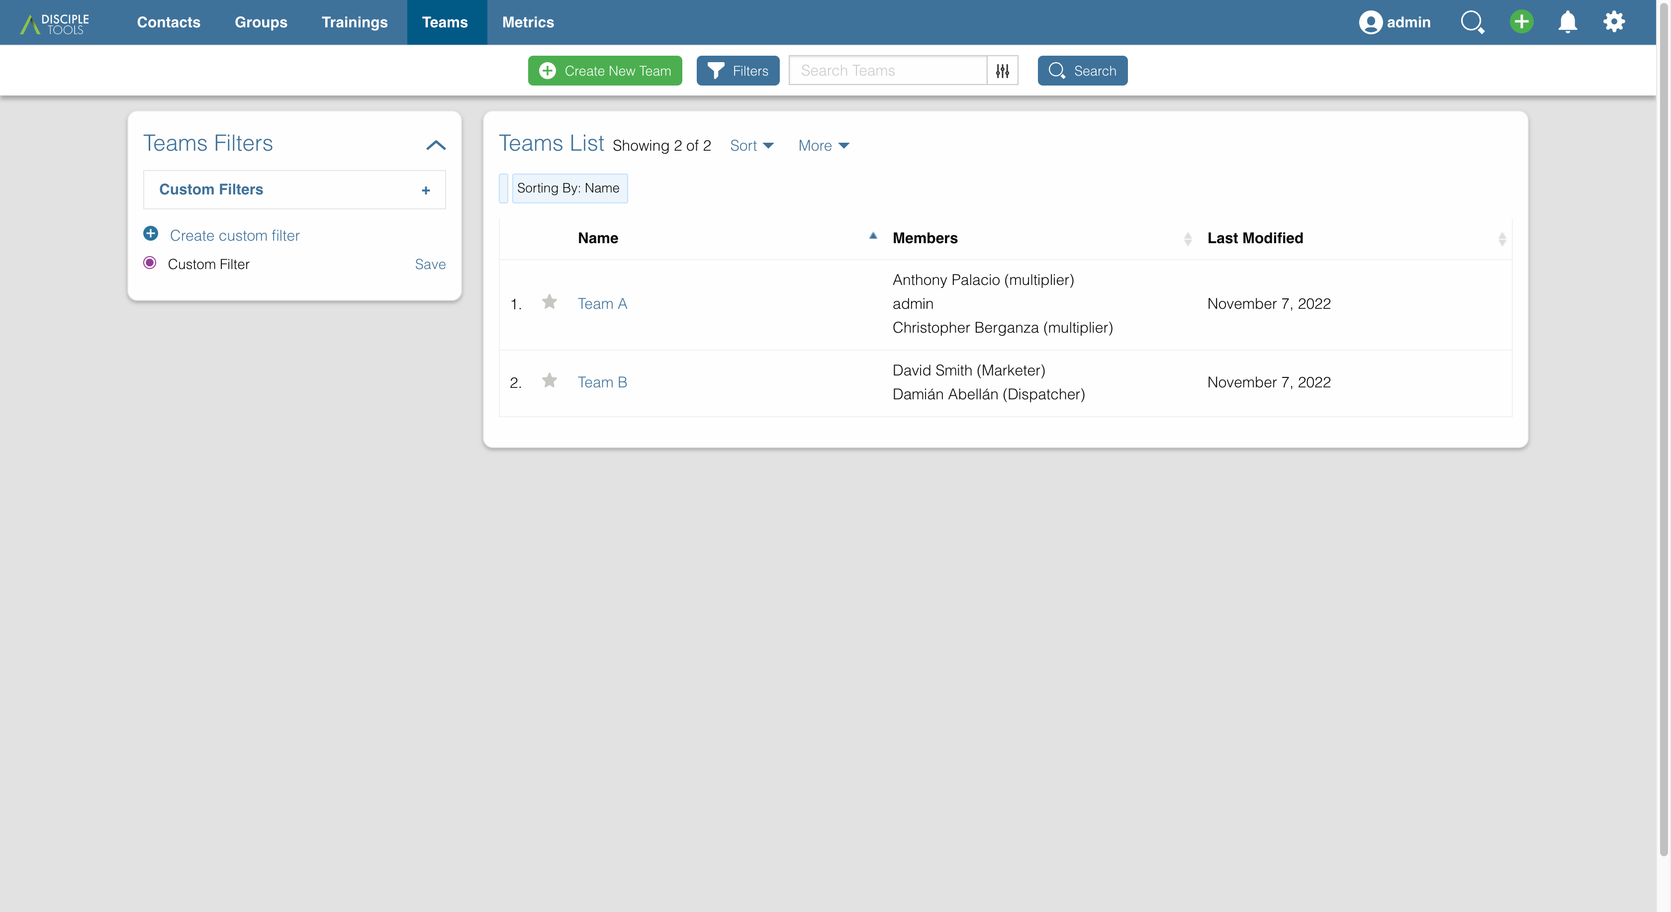1671x912 pixels.
Task: Click 'David Smith (Marketer)' member text
Action: click(969, 370)
